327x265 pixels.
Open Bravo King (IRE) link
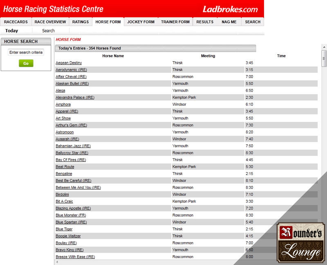69,250
